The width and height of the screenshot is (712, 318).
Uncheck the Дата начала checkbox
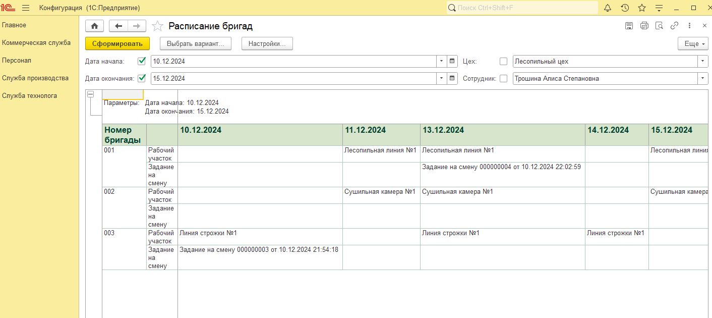pyautogui.click(x=142, y=61)
